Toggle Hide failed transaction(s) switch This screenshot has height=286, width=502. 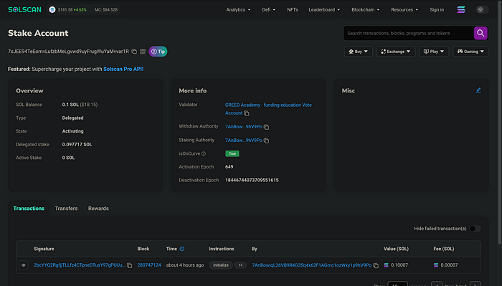475,229
